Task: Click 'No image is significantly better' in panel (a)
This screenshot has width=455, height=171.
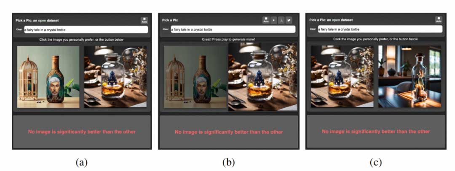Action: [82, 132]
